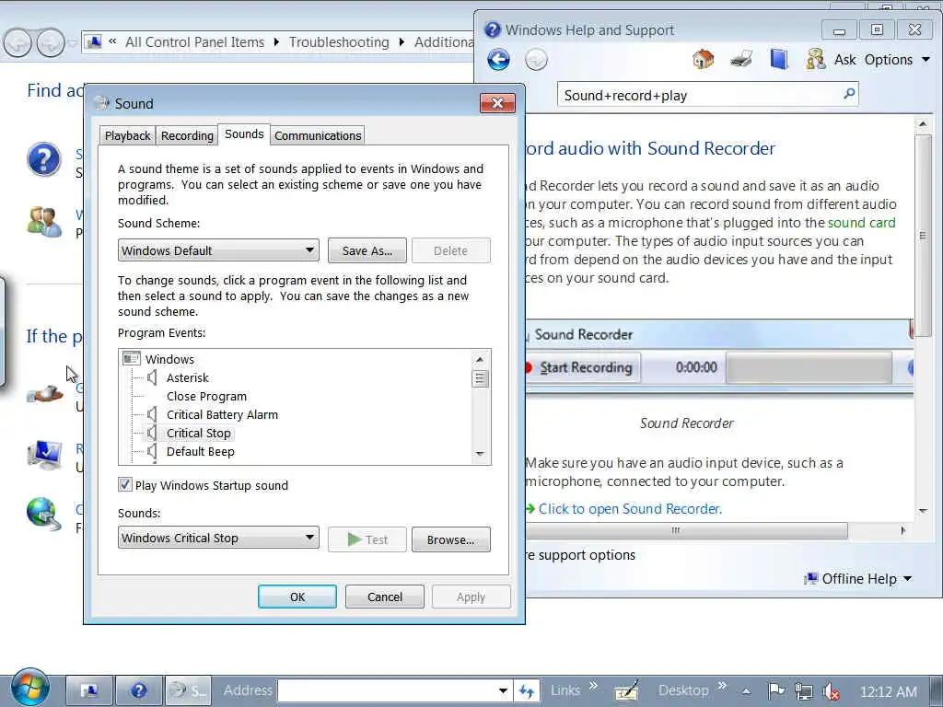Click to open Sound Recorder link
Image resolution: width=943 pixels, height=707 pixels.
click(630, 508)
